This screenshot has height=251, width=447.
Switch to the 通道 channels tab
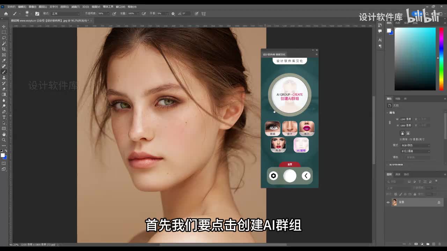[398, 174]
